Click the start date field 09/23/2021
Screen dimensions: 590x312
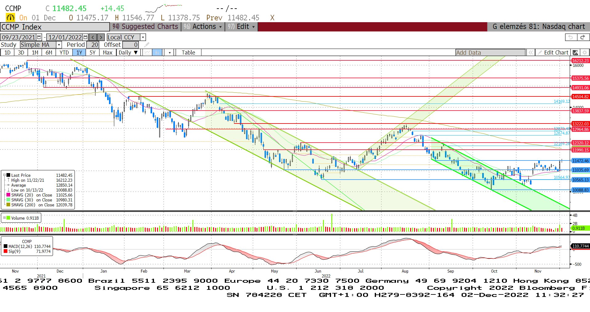coord(18,37)
